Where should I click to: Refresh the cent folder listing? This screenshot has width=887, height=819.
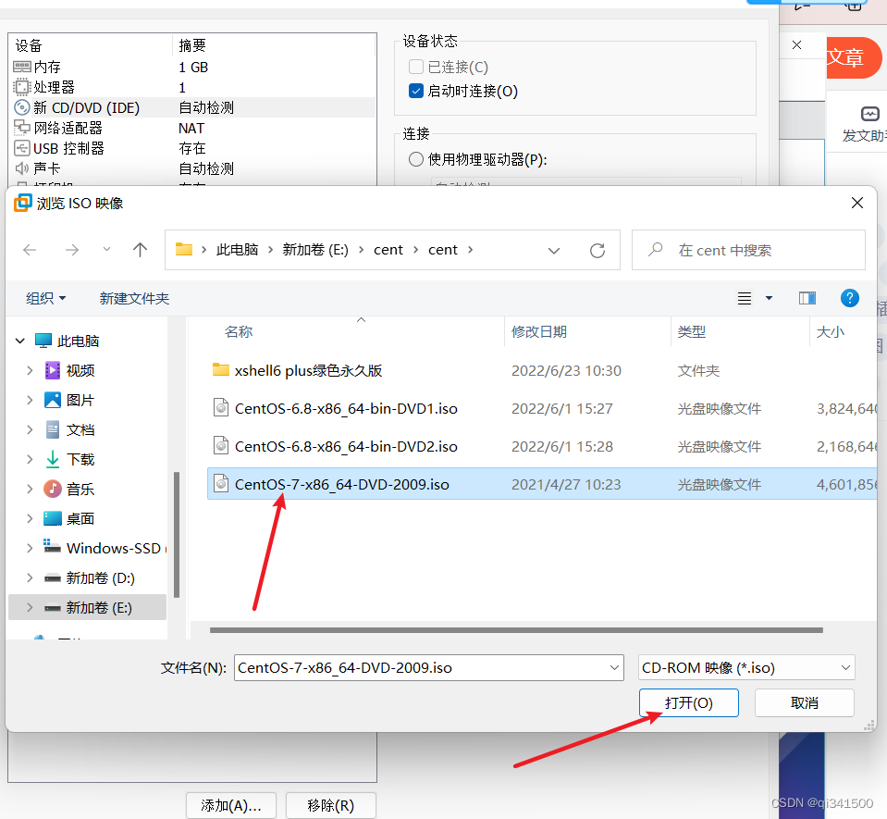coord(597,250)
